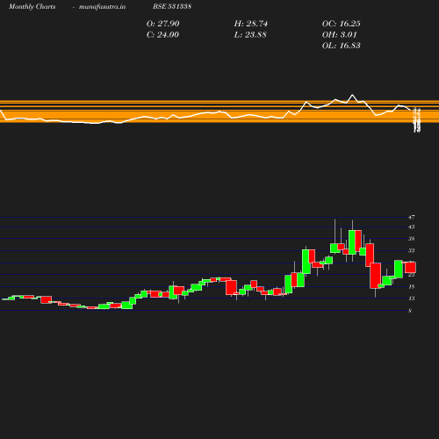Image resolution: width=439 pixels, height=439 pixels.
Task: Click the last red candle at chart's right end
Action: pyautogui.click(x=410, y=267)
